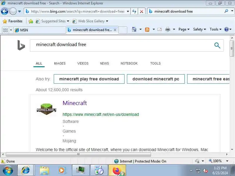Screen dimensions: 235x176
Task: Open the zoom level dropdown arrow
Action: (x=227, y=161)
